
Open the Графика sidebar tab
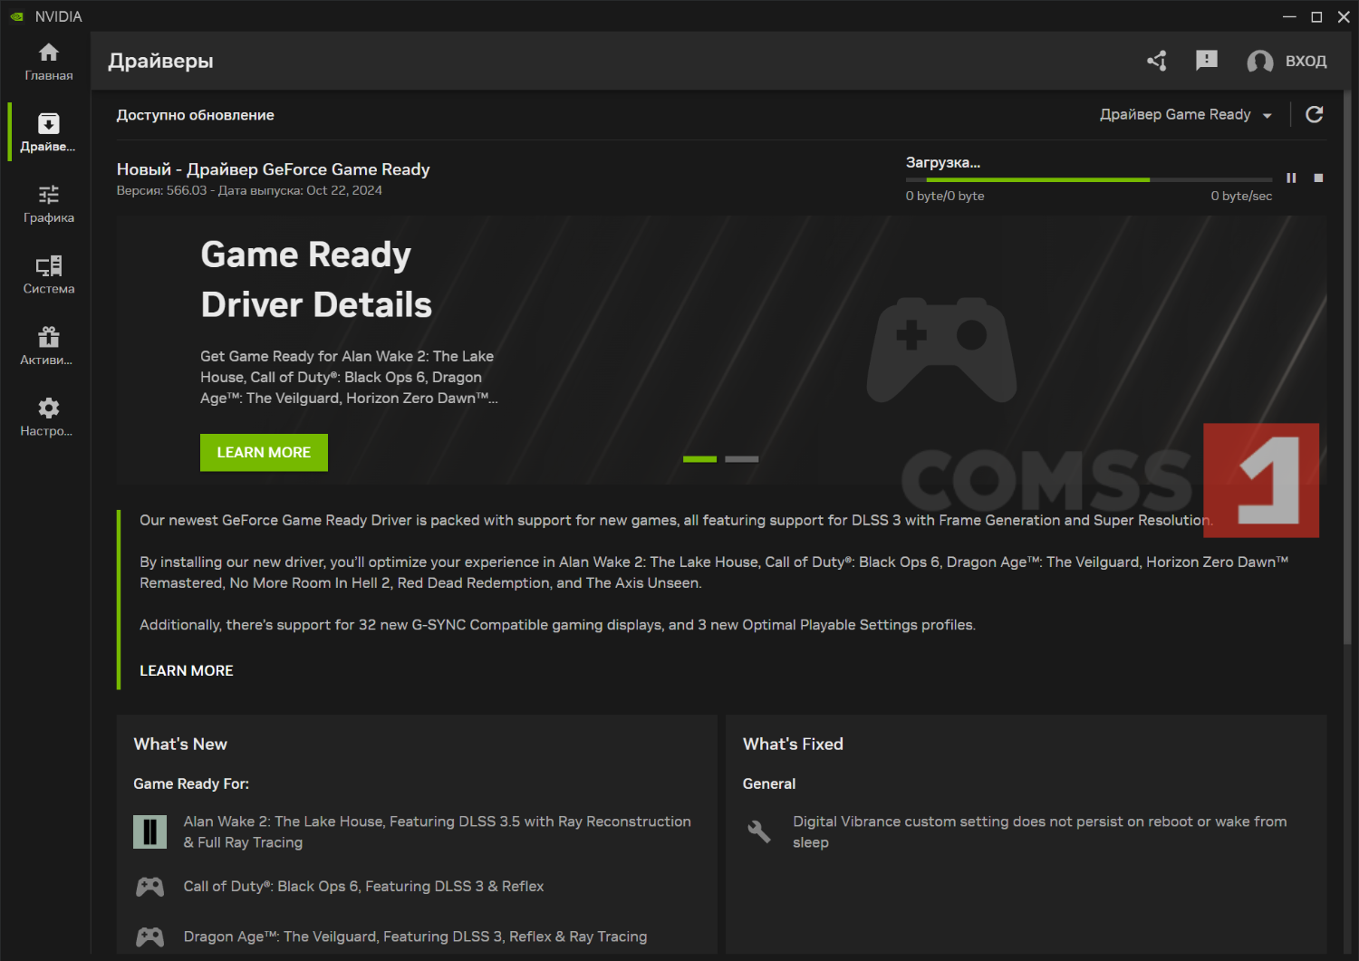[x=49, y=204]
